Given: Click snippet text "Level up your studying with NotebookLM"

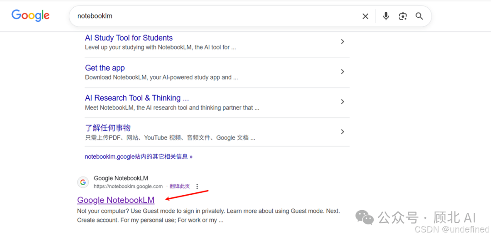Looking at the screenshot, I should (136, 48).
